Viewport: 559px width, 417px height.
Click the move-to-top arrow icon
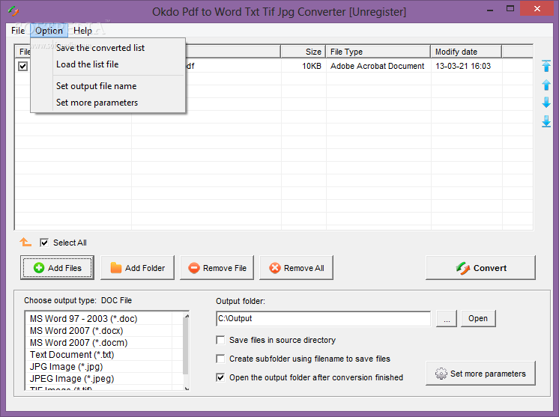pos(546,66)
